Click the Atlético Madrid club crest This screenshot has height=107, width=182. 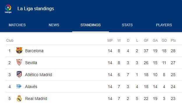[19, 74]
